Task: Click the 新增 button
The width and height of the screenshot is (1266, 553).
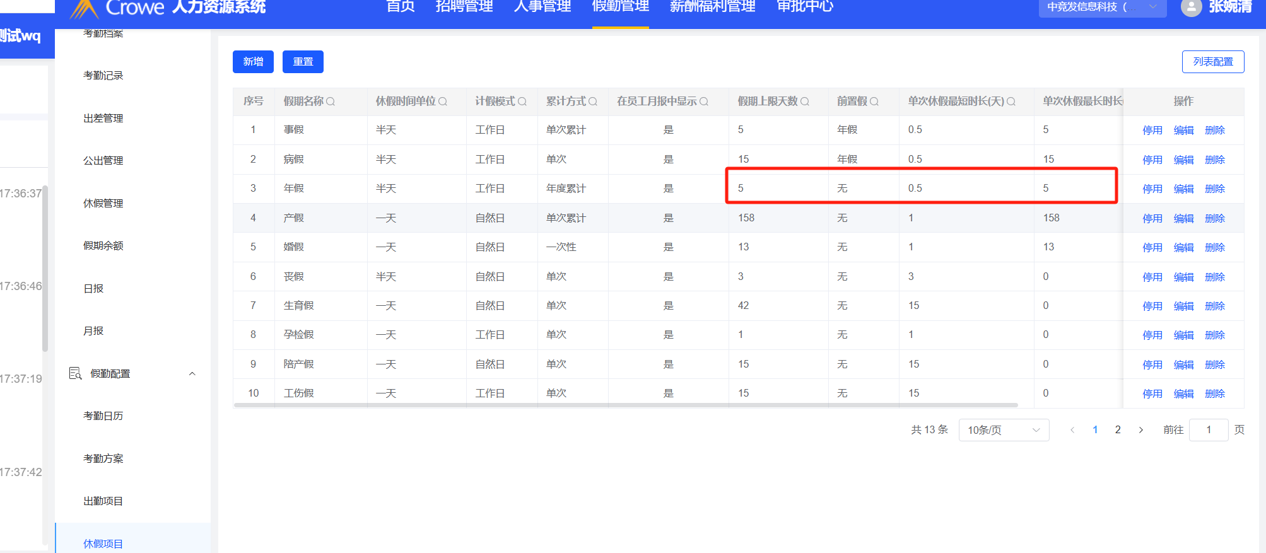Action: (x=253, y=62)
